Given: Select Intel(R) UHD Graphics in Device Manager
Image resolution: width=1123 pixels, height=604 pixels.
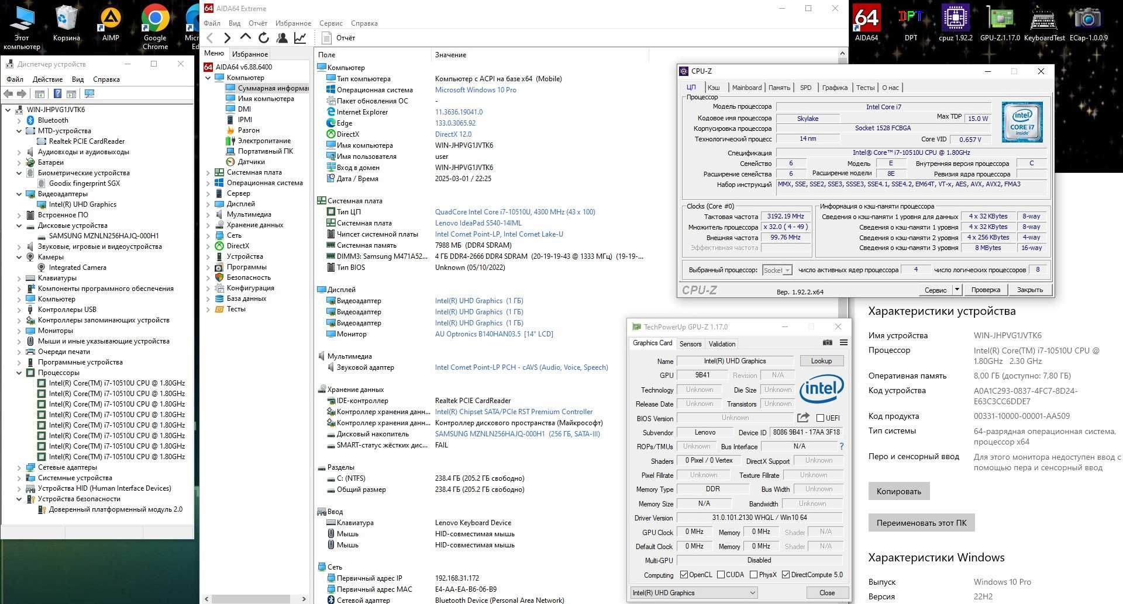Looking at the screenshot, I should click(x=82, y=204).
